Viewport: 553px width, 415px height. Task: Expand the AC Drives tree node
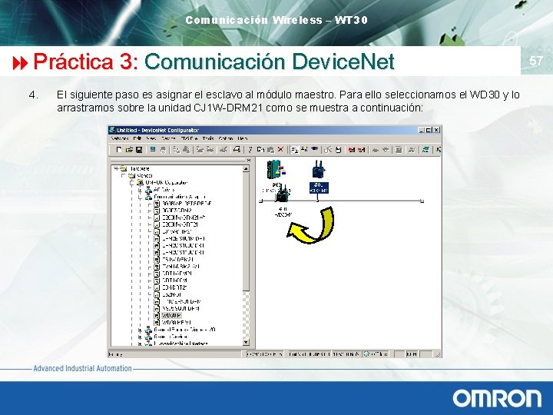pyautogui.click(x=140, y=190)
